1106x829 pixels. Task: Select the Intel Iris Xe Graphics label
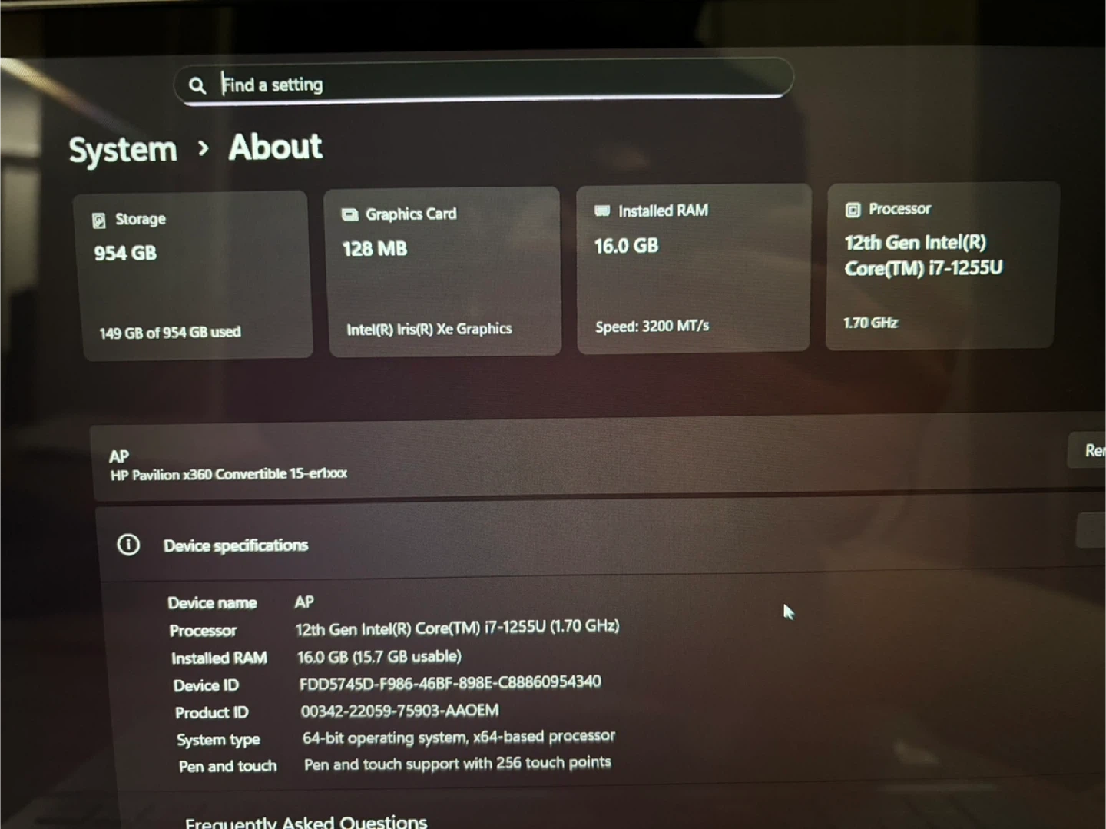click(429, 330)
